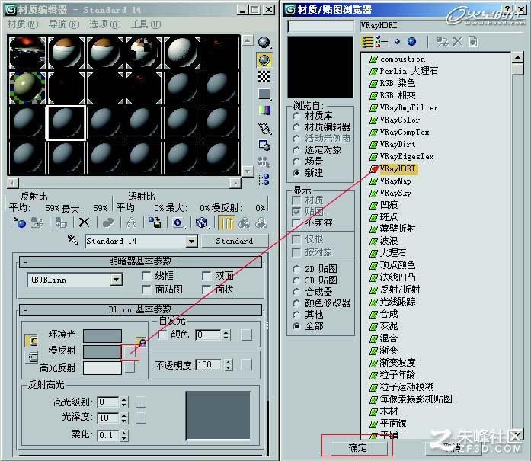Image resolution: width=531 pixels, height=461 pixels.
Task: Click the 不透明度 map slot button
Action: 246,365
